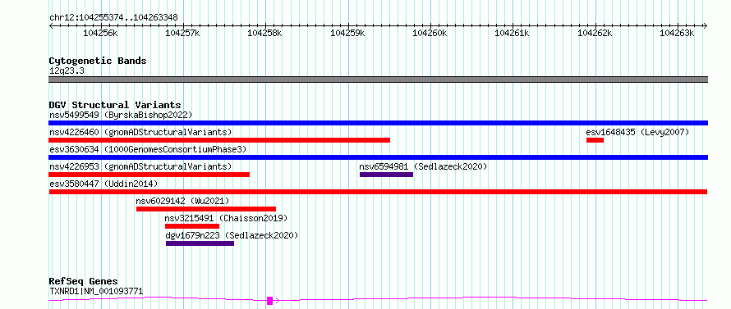Open the nsv6029142 (Wu2021) label

pos(182,201)
